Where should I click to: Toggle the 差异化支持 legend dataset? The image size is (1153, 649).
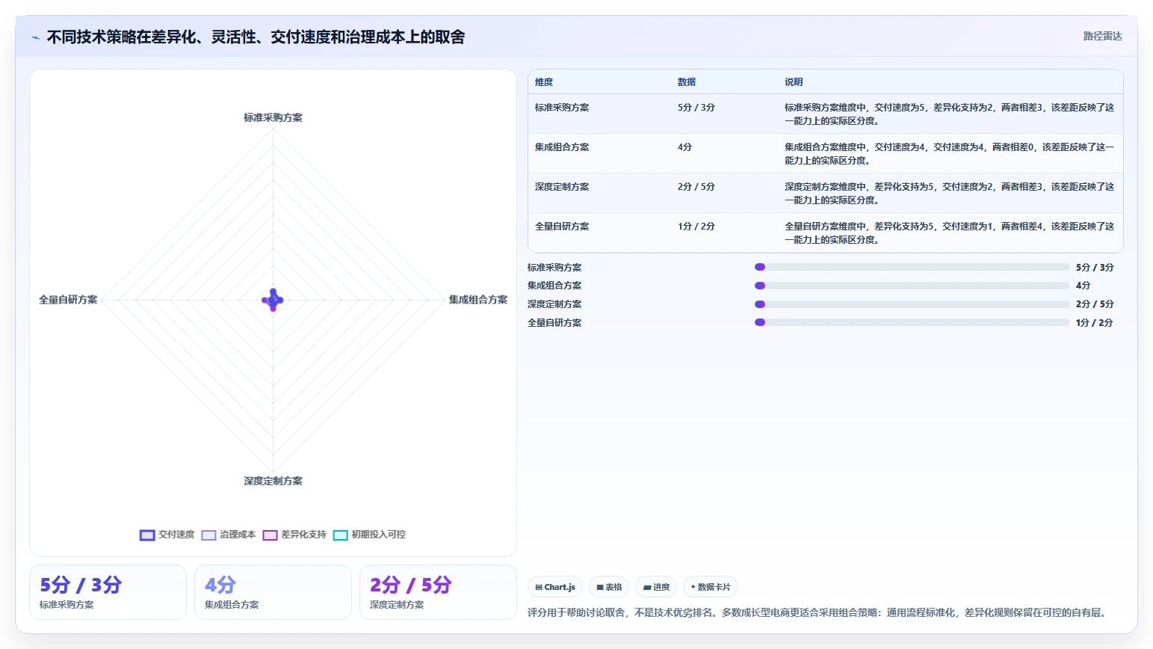pos(294,535)
